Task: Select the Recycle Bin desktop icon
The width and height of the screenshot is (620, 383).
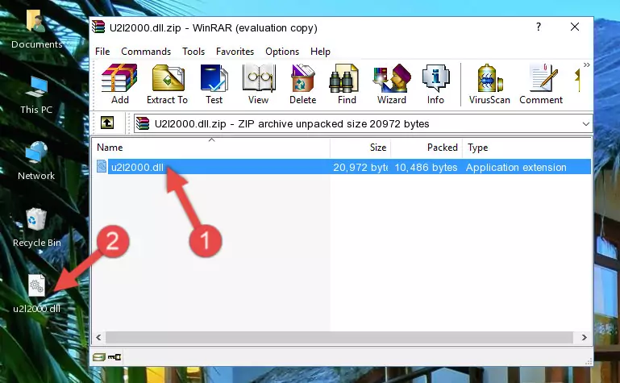Action: (x=37, y=227)
